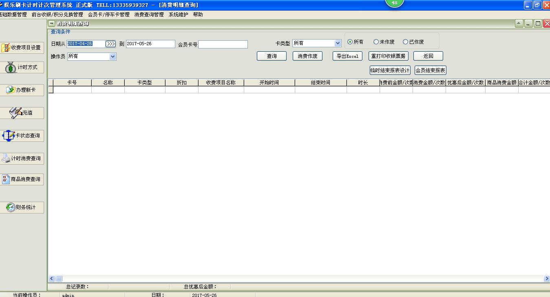
Task: Click the 日期从 start date field
Action: click(x=86, y=44)
